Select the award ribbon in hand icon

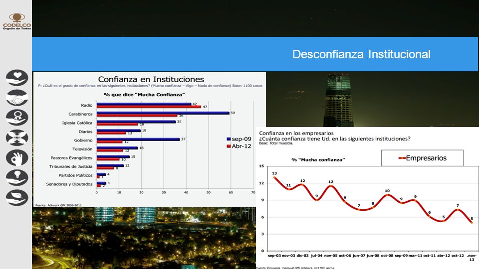pos(17,118)
